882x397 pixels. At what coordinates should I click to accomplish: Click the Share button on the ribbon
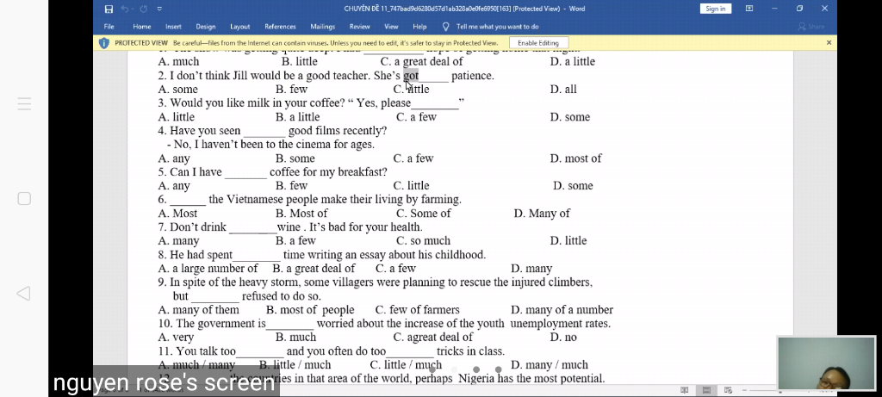click(x=811, y=27)
